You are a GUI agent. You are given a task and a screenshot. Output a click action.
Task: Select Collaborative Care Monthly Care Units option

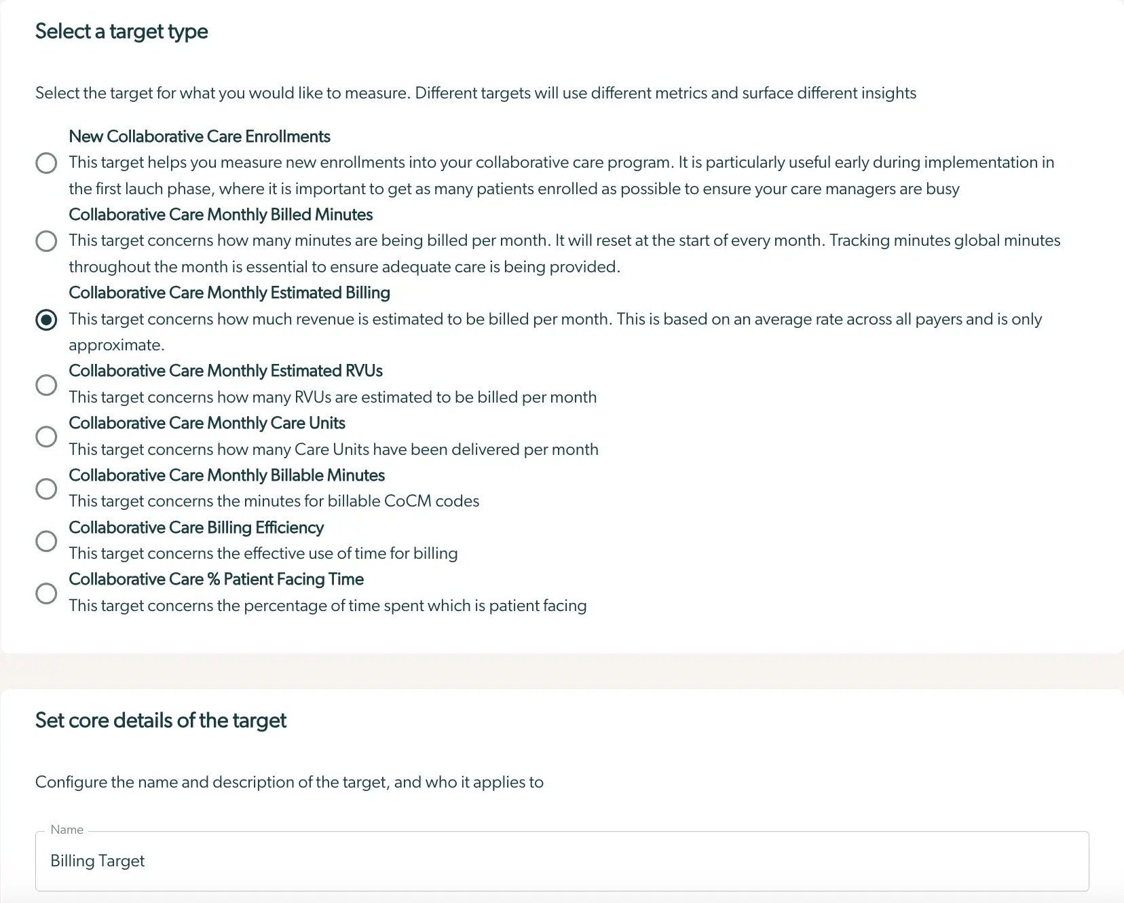pyautogui.click(x=46, y=437)
